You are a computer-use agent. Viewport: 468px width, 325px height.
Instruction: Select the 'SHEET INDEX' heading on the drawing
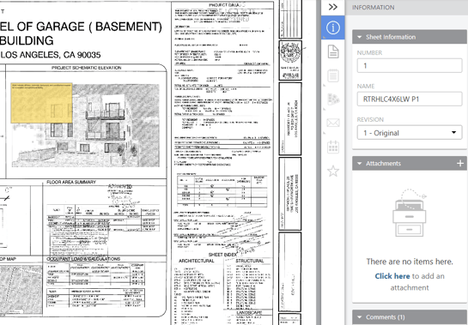[x=222, y=255]
